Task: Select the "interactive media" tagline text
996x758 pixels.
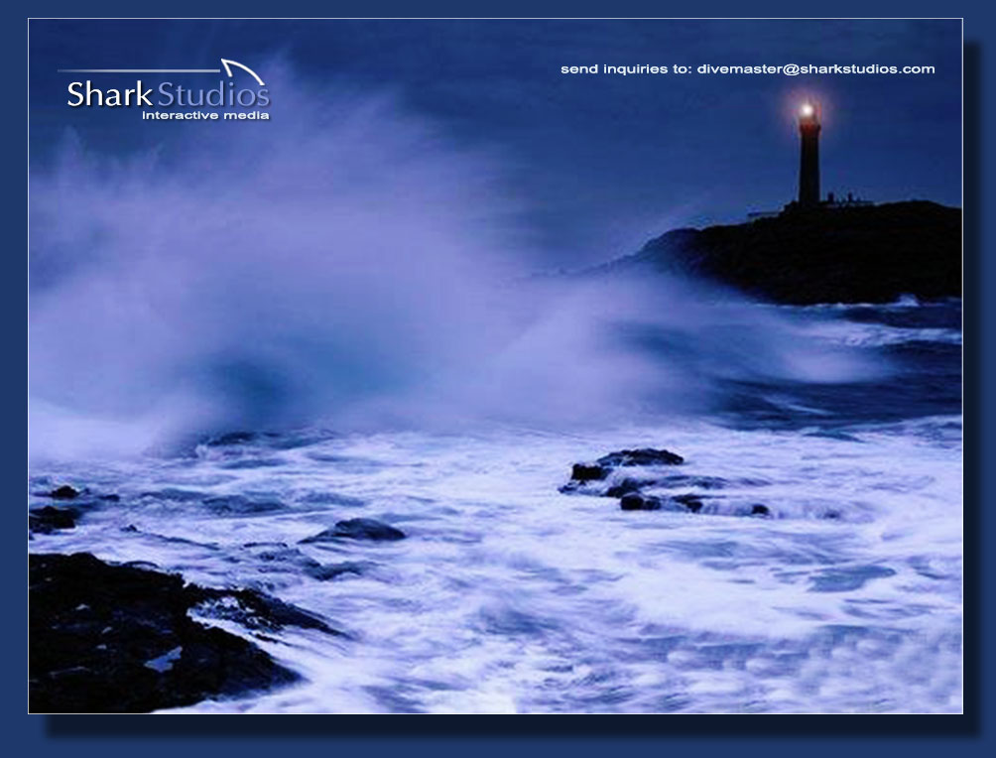Action: (205, 116)
